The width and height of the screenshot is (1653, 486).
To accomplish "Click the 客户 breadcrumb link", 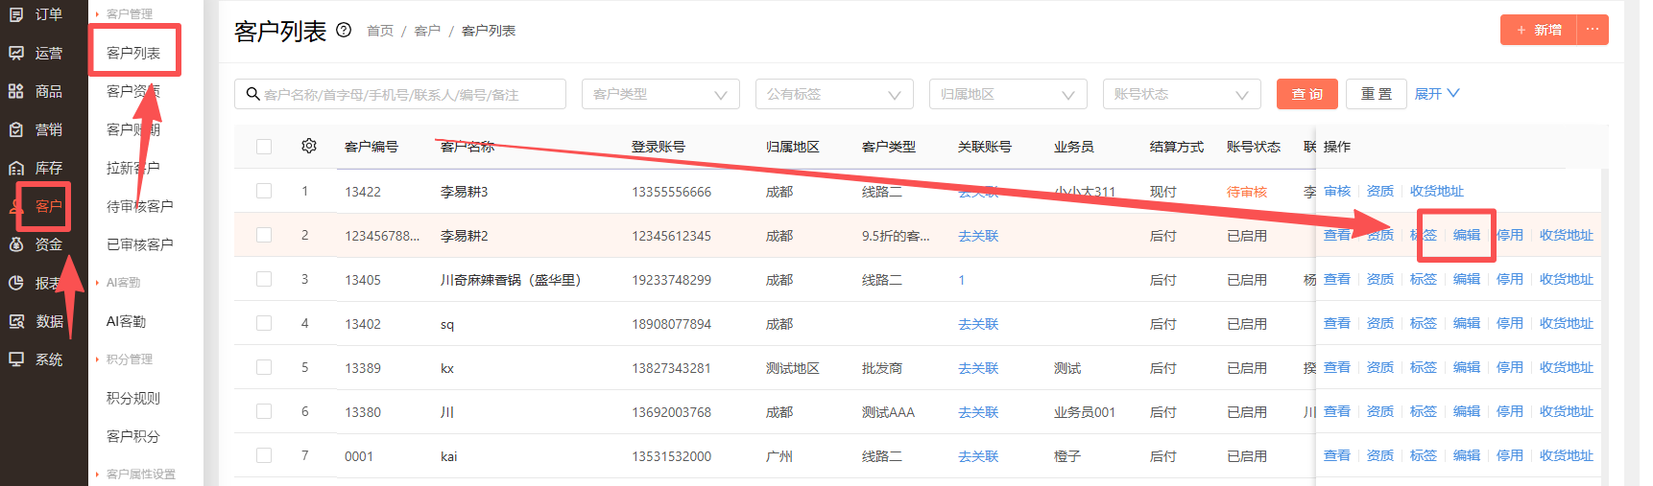I will point(427,31).
